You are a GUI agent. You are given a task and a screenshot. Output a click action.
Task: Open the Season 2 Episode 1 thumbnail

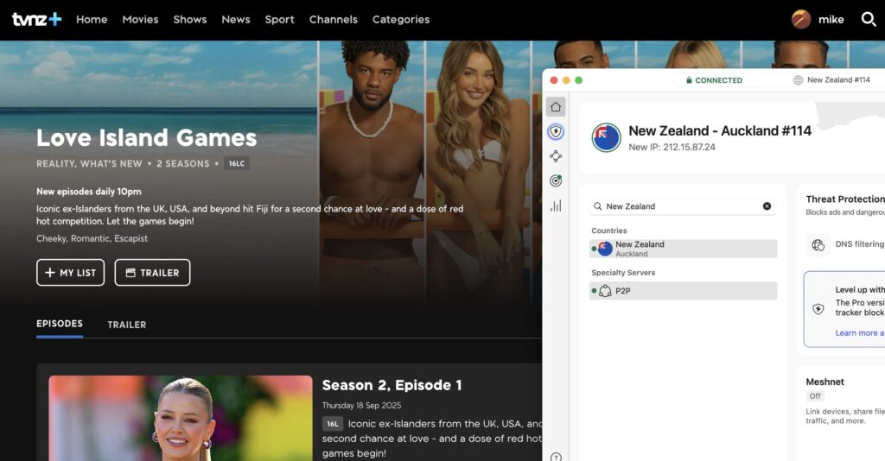click(x=181, y=418)
